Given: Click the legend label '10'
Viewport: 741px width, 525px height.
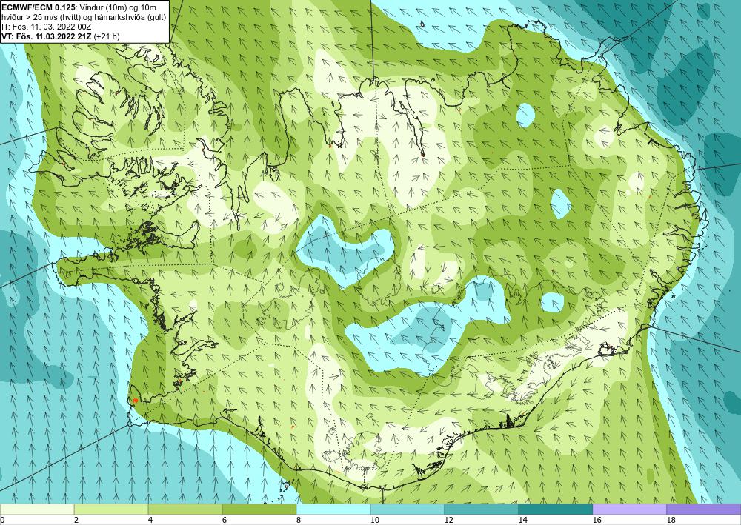Looking at the screenshot, I should coord(374,521).
